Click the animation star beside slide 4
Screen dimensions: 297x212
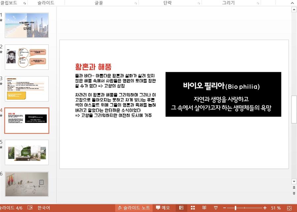[x=1, y=115]
